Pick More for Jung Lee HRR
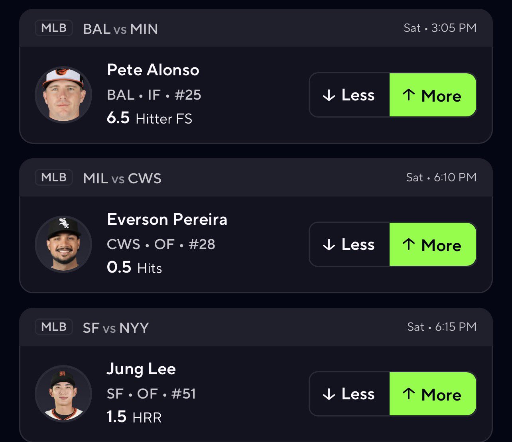This screenshot has width=512, height=442. coord(432,394)
